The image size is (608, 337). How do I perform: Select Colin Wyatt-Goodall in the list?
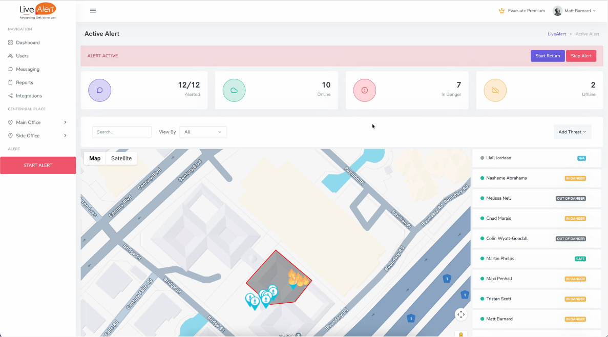[x=537, y=239]
